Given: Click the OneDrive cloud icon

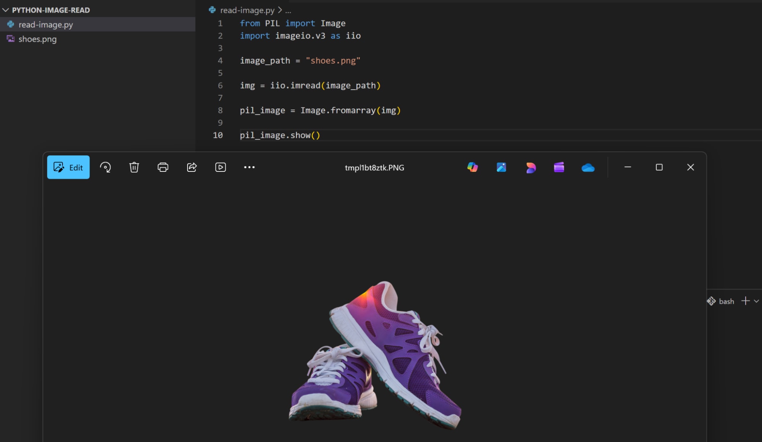Looking at the screenshot, I should [588, 168].
